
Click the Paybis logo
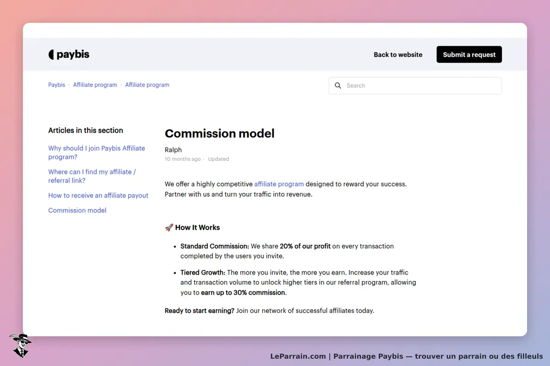point(69,54)
